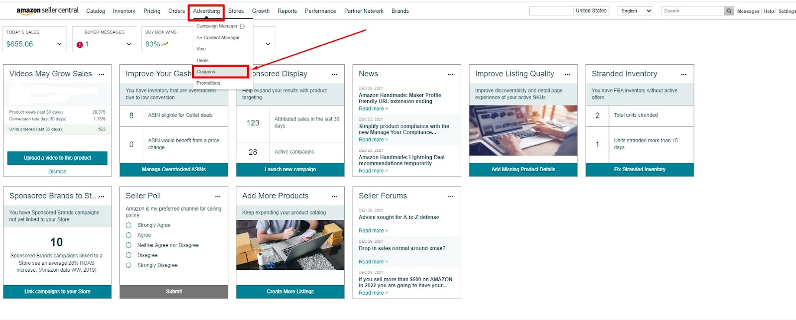Choose Promotions from Advertising menu
The image size is (796, 320).
click(x=208, y=83)
